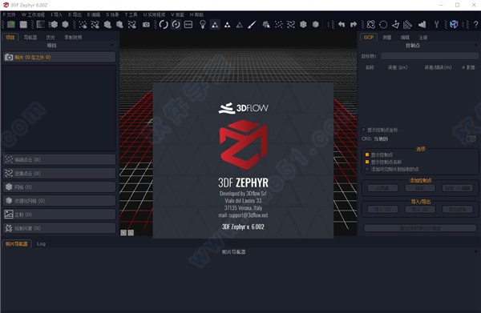
Task: Click the blue cube view icon
Action: tap(454, 25)
